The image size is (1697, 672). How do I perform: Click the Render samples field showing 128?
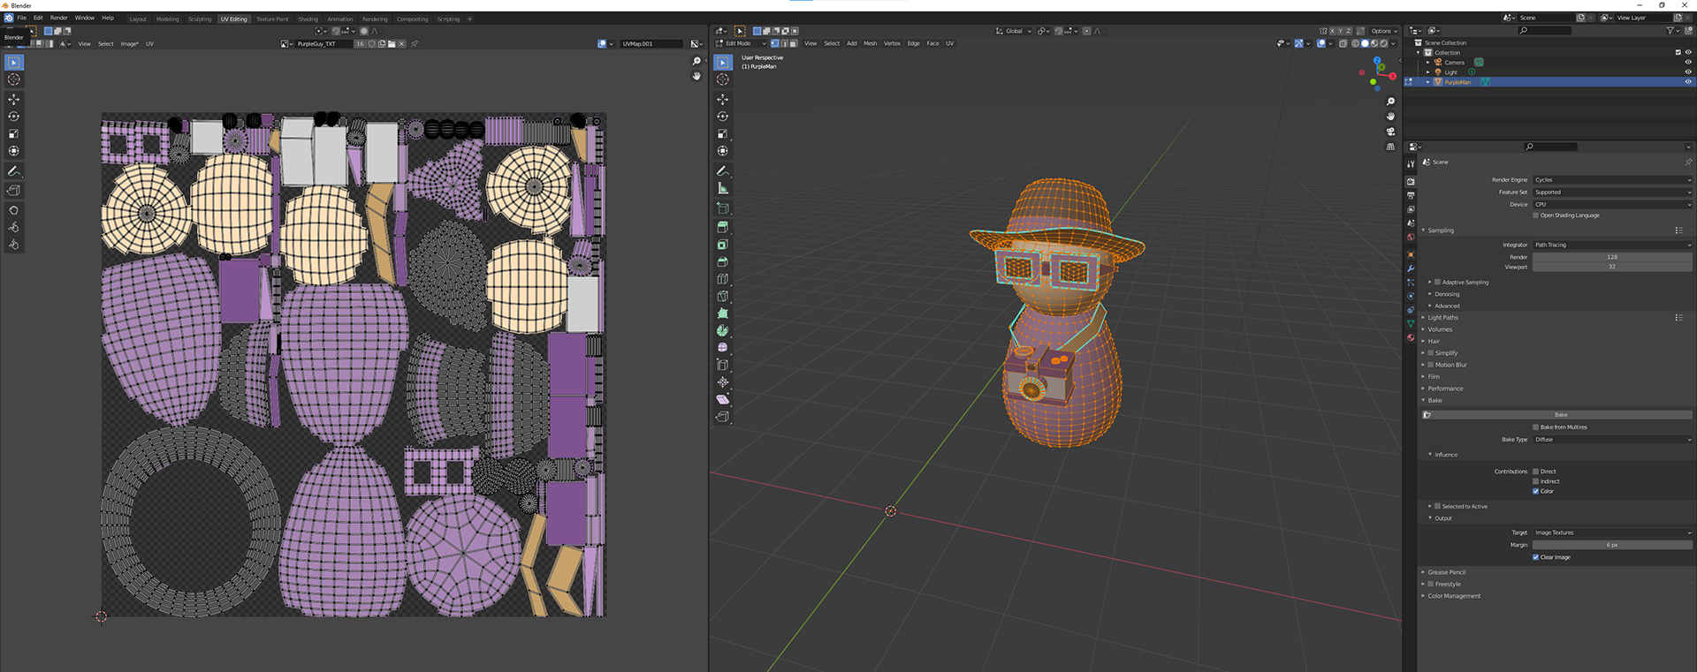pyautogui.click(x=1612, y=257)
